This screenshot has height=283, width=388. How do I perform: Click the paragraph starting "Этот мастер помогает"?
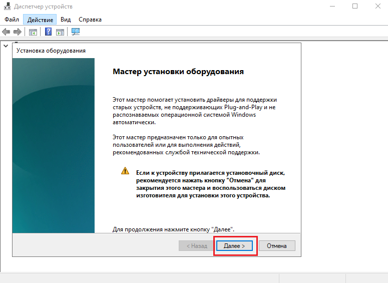pos(194,111)
